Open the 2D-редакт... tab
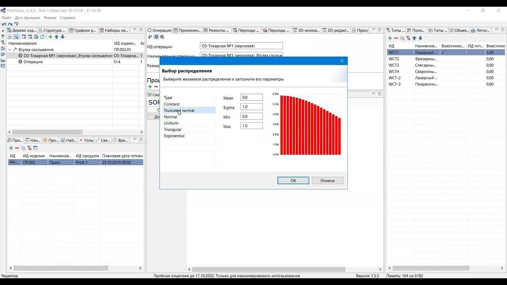 coord(335,30)
